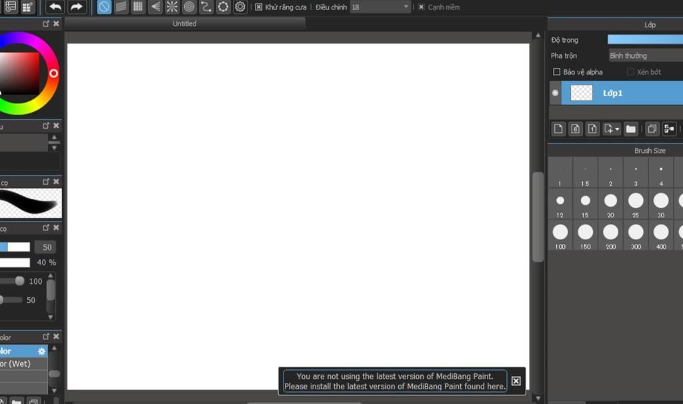Click the brush opacity bar showing 40 %
The image size is (683, 404).
(x=15, y=263)
